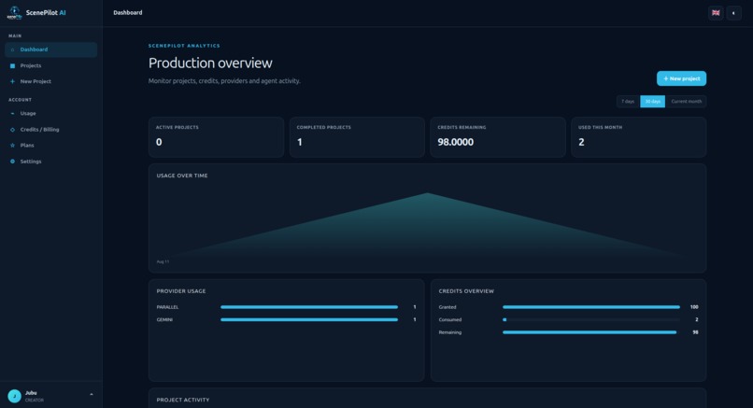Click the Plans star icon
This screenshot has height=408, width=753.
coord(12,146)
